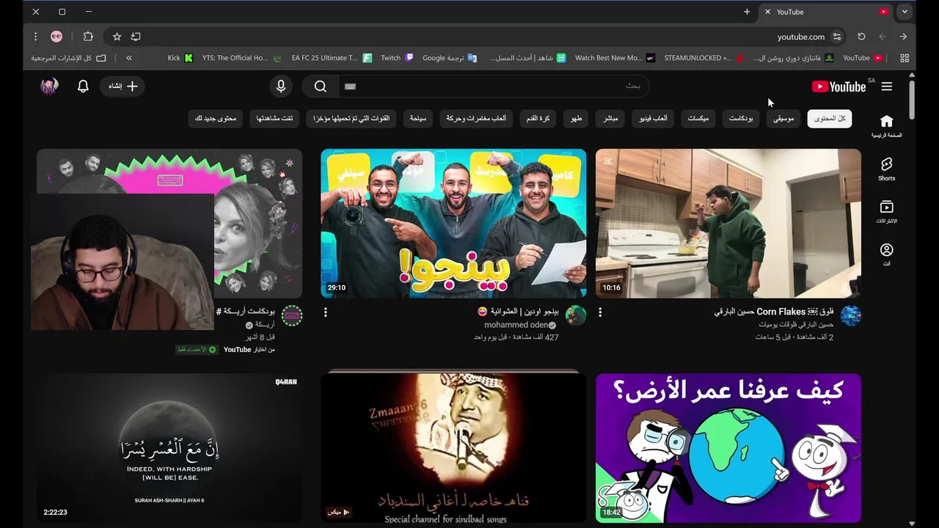Start voice search with the microphone
The image size is (939, 528).
click(x=280, y=87)
